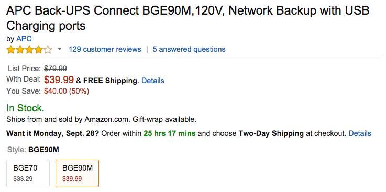386x192 pixels.
Task: Expand the rating breakdown arrow beside stars
Action: [x=59, y=49]
